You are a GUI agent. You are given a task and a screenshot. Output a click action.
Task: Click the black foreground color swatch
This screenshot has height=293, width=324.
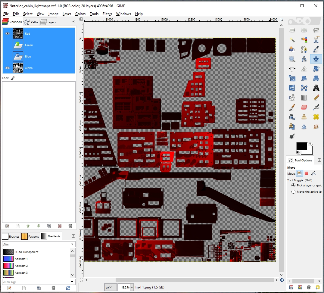(x=301, y=146)
